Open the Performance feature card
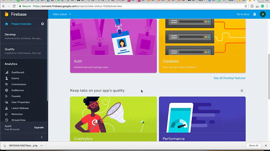The width and height of the screenshot is (270, 151). click(x=202, y=119)
